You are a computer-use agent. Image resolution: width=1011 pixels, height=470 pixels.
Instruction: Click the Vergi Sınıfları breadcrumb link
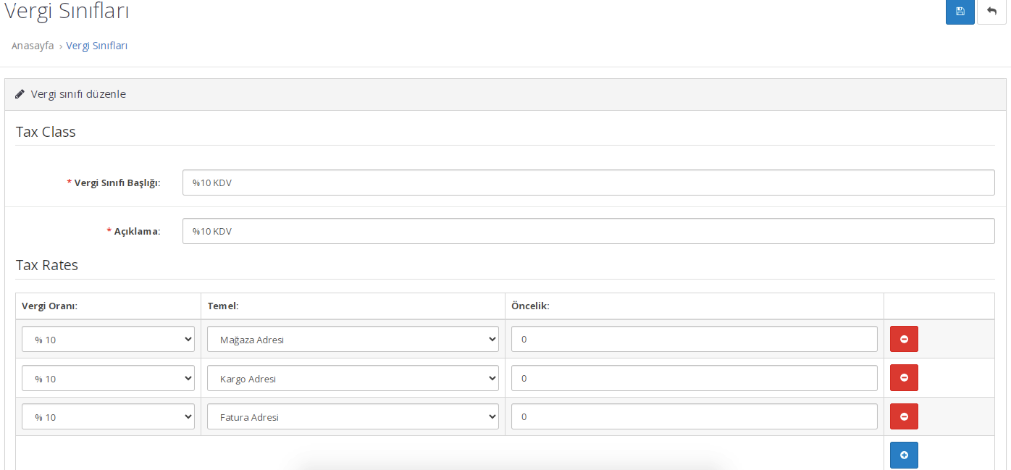96,46
